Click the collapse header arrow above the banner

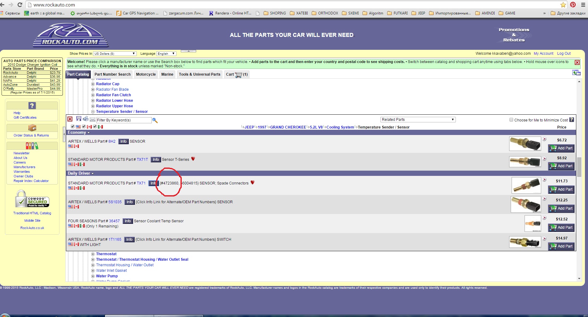tap(188, 51)
